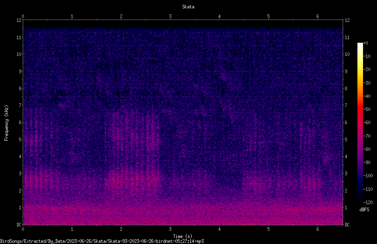Click the '6' second label on the bottom time axis

coord(317,229)
